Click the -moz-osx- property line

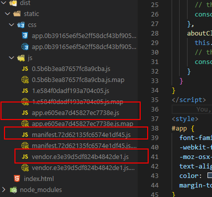tap(196, 157)
